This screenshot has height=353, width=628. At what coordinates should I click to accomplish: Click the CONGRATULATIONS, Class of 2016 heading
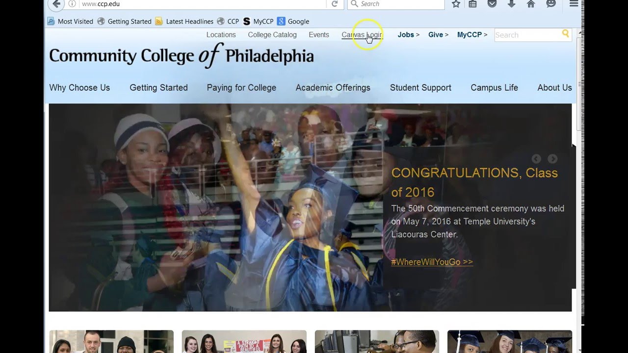(x=474, y=182)
